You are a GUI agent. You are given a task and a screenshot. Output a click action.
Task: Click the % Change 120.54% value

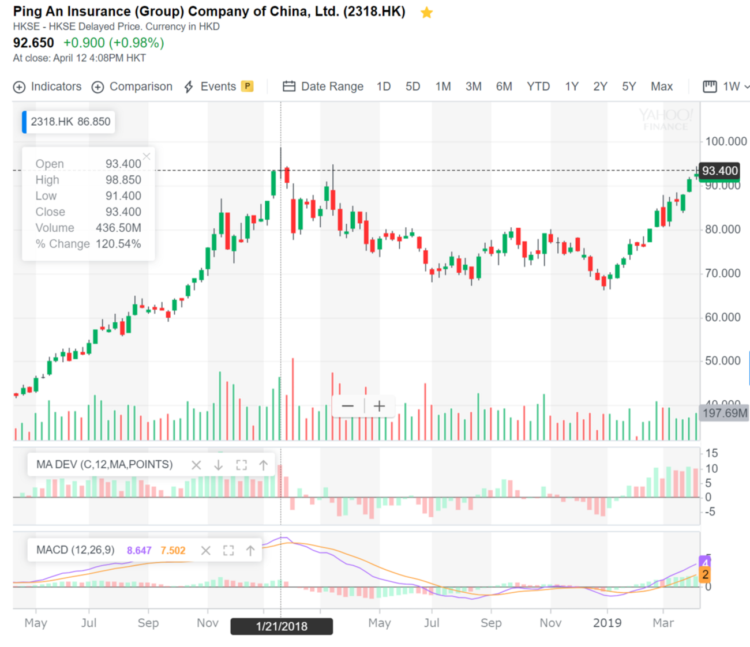(118, 244)
